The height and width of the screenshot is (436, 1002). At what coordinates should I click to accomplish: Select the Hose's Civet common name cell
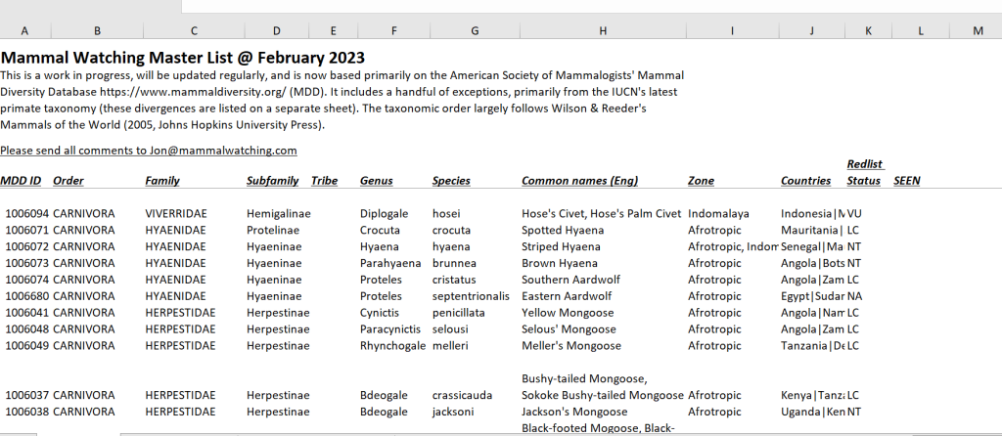click(603, 214)
